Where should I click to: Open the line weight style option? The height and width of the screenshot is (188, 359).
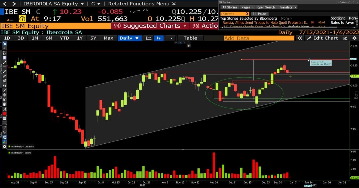pos(5,118)
